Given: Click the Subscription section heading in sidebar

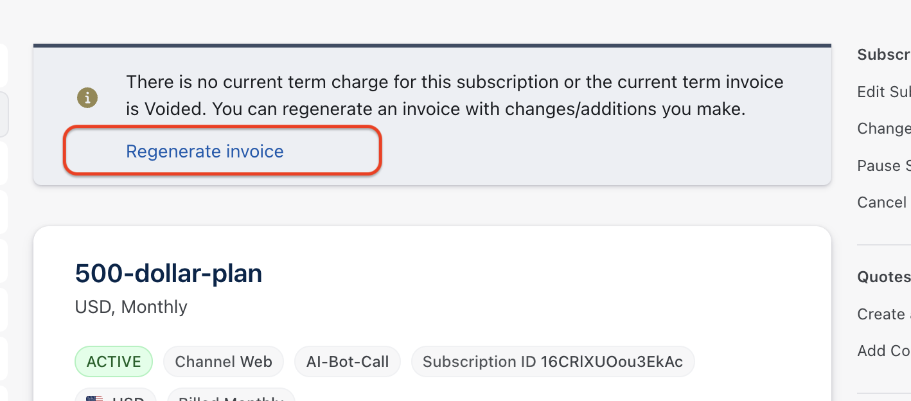Looking at the screenshot, I should point(884,55).
